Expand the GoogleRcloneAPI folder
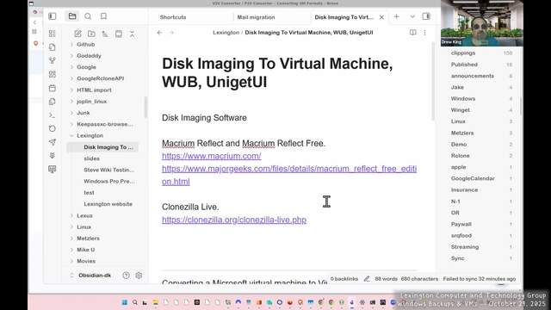Screen dimensions: 551x310 [100, 78]
